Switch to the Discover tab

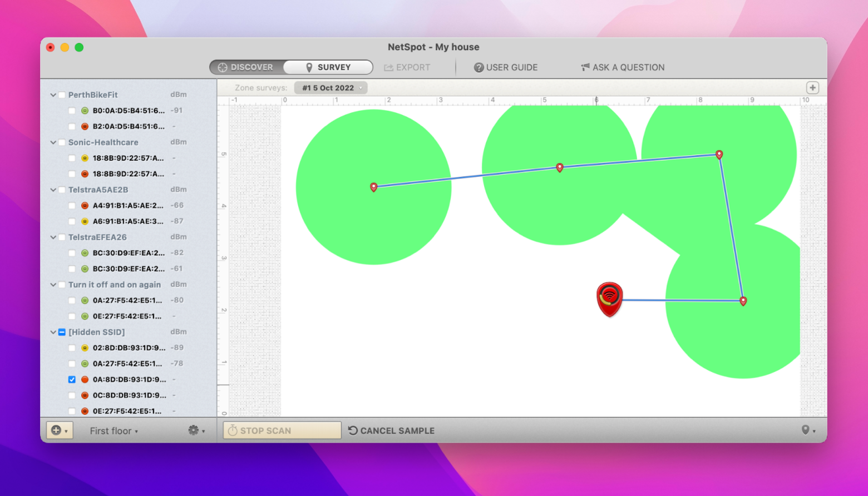[x=246, y=67]
